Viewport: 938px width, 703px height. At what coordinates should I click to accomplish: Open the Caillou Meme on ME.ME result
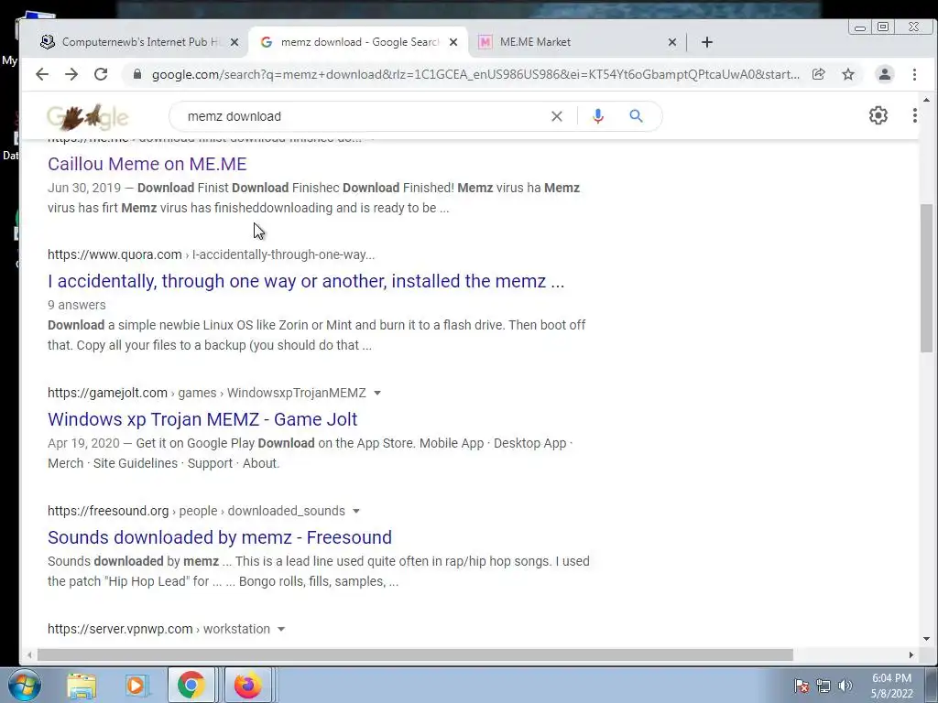point(147,164)
